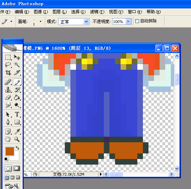The width and height of the screenshot is (191, 189).
Task: Click the feather logo atop toolbox
Action: (12, 48)
